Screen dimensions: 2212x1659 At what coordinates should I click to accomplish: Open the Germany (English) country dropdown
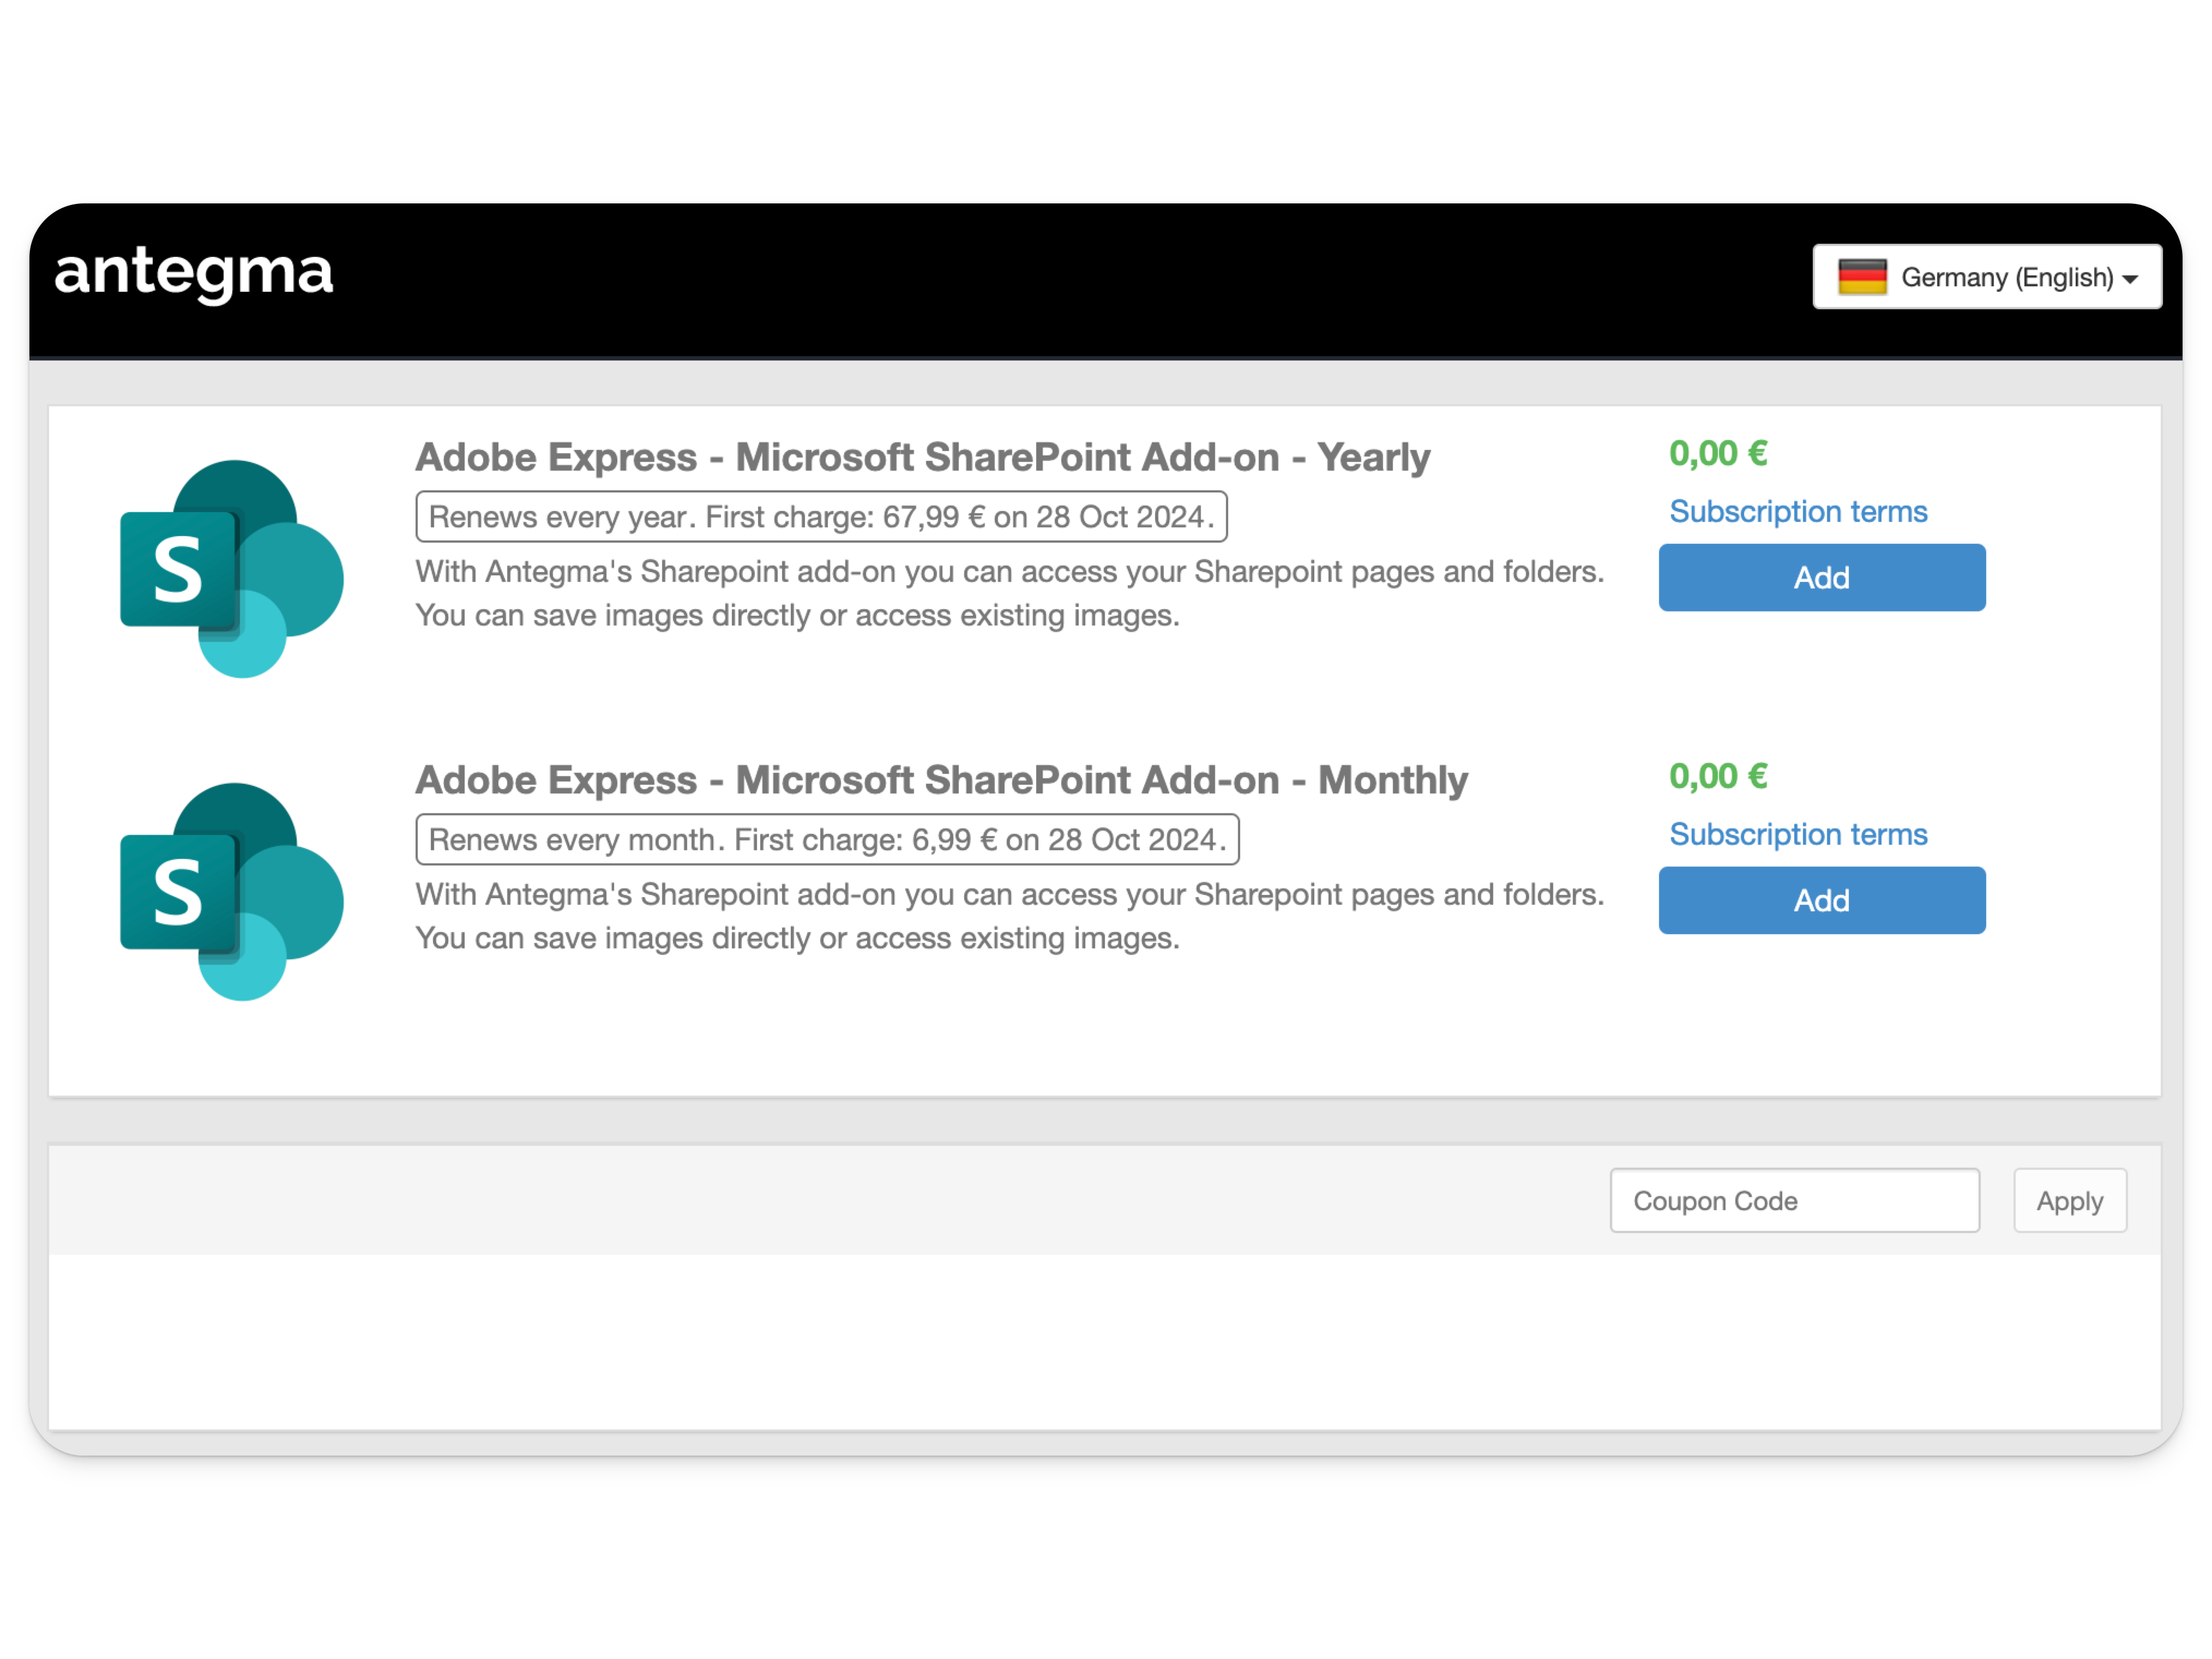pos(1987,277)
